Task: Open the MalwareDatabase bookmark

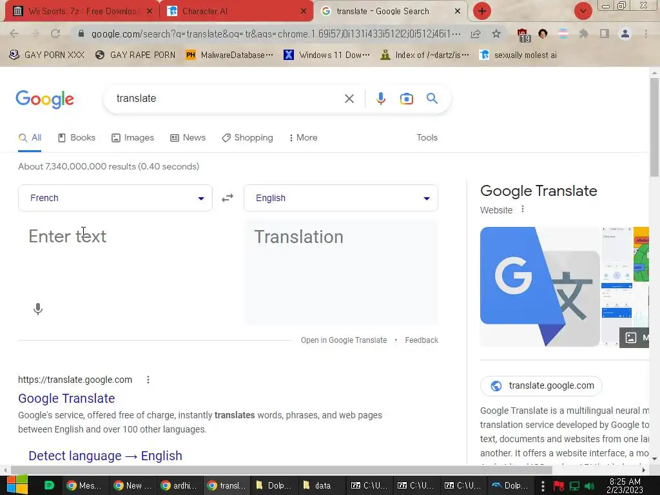Action: pyautogui.click(x=229, y=55)
